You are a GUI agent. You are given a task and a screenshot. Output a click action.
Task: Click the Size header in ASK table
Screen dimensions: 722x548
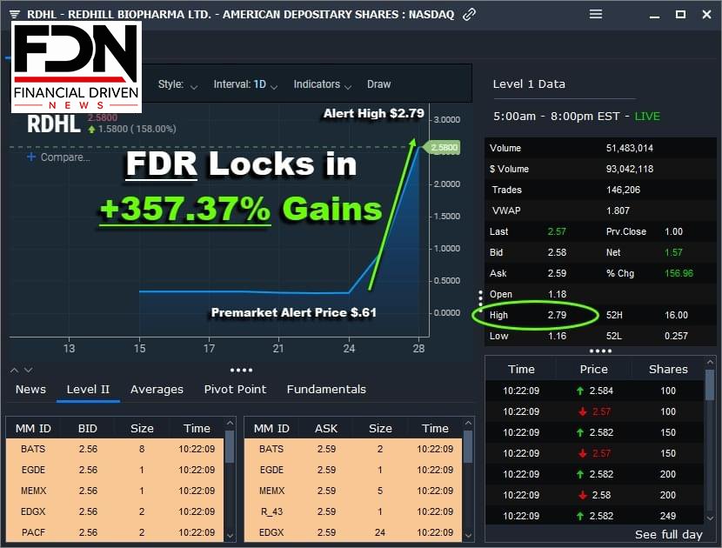380,428
